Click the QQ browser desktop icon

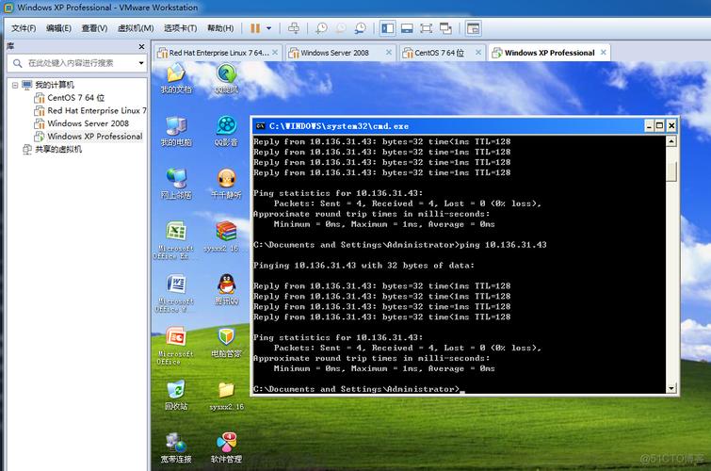pyautogui.click(x=226, y=77)
